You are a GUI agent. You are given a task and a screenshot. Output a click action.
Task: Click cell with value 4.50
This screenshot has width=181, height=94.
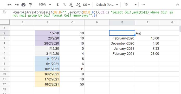pyautogui.click(x=147, y=43)
